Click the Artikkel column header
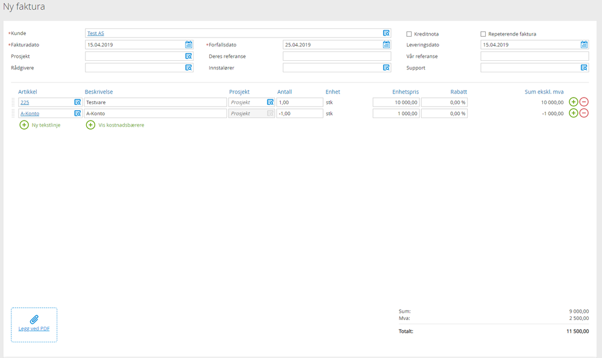602x358 pixels. [x=28, y=92]
